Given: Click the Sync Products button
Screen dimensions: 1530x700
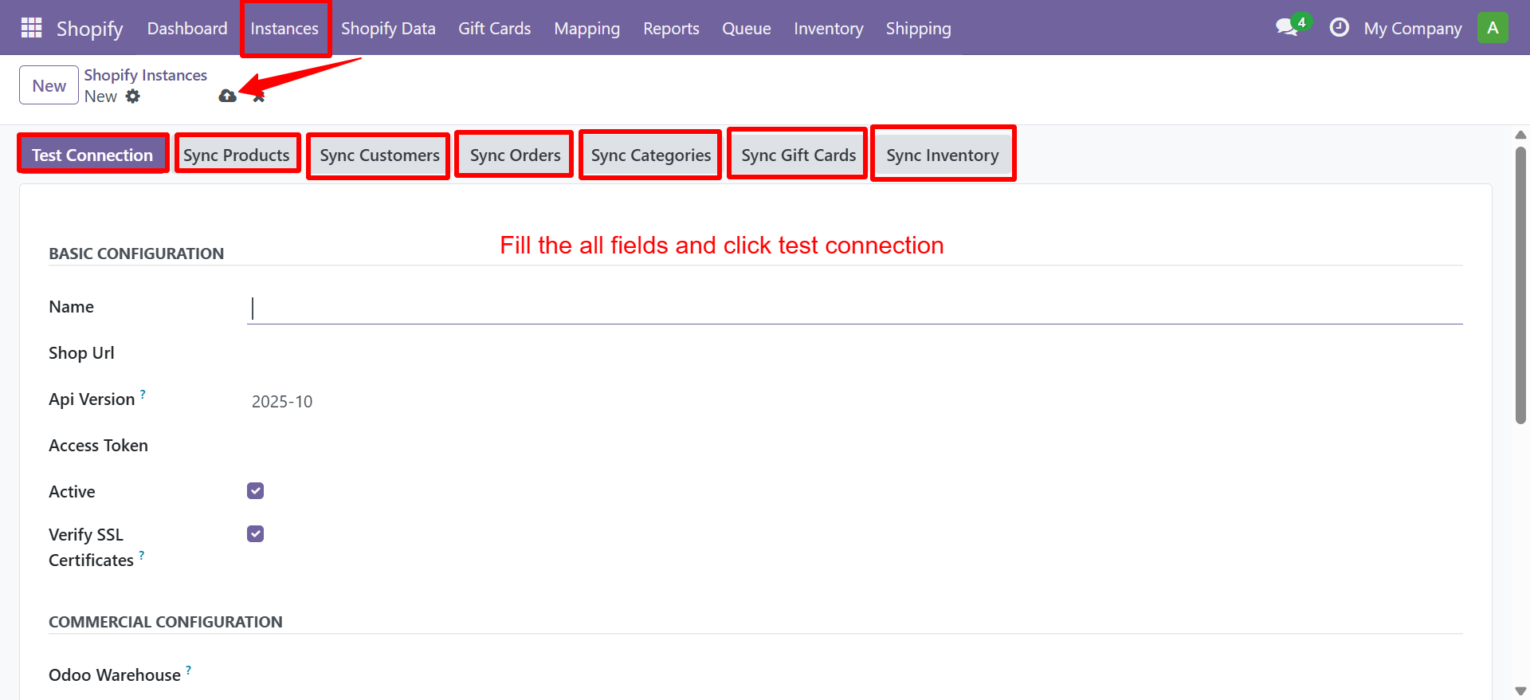Looking at the screenshot, I should (x=237, y=155).
